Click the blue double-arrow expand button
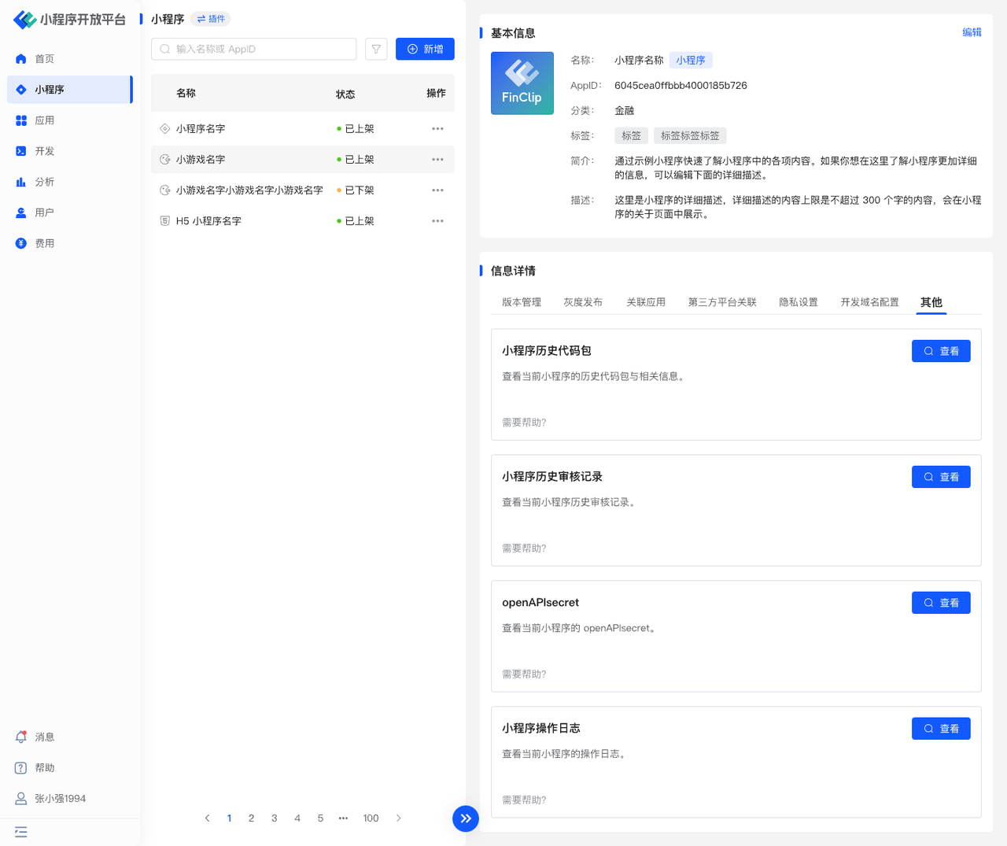This screenshot has width=1007, height=846. (x=466, y=818)
